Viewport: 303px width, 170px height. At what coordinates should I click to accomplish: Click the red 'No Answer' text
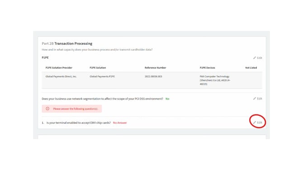click(120, 123)
